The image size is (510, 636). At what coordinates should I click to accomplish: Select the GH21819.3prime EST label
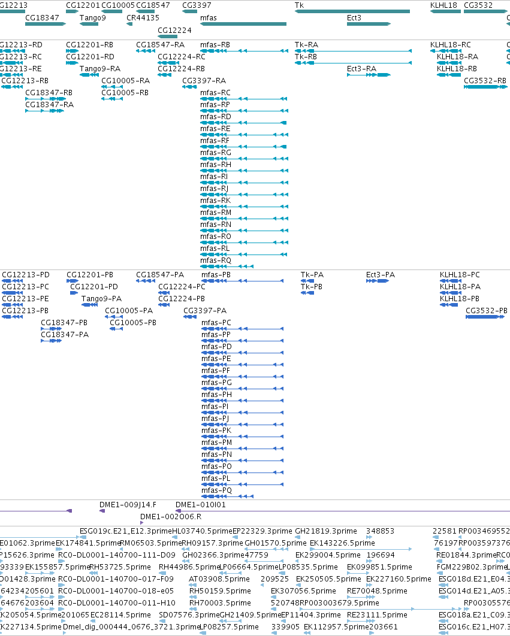coord(326,531)
